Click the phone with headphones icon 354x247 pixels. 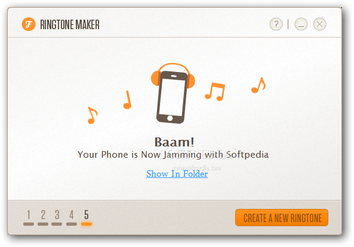click(173, 93)
